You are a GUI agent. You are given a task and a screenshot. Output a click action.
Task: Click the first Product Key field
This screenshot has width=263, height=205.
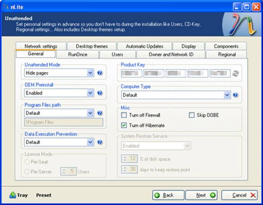coord(131,74)
